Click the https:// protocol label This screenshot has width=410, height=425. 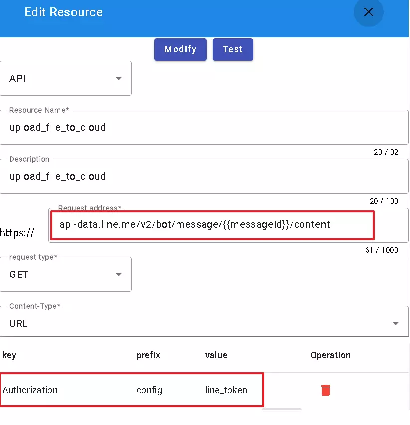(x=17, y=233)
